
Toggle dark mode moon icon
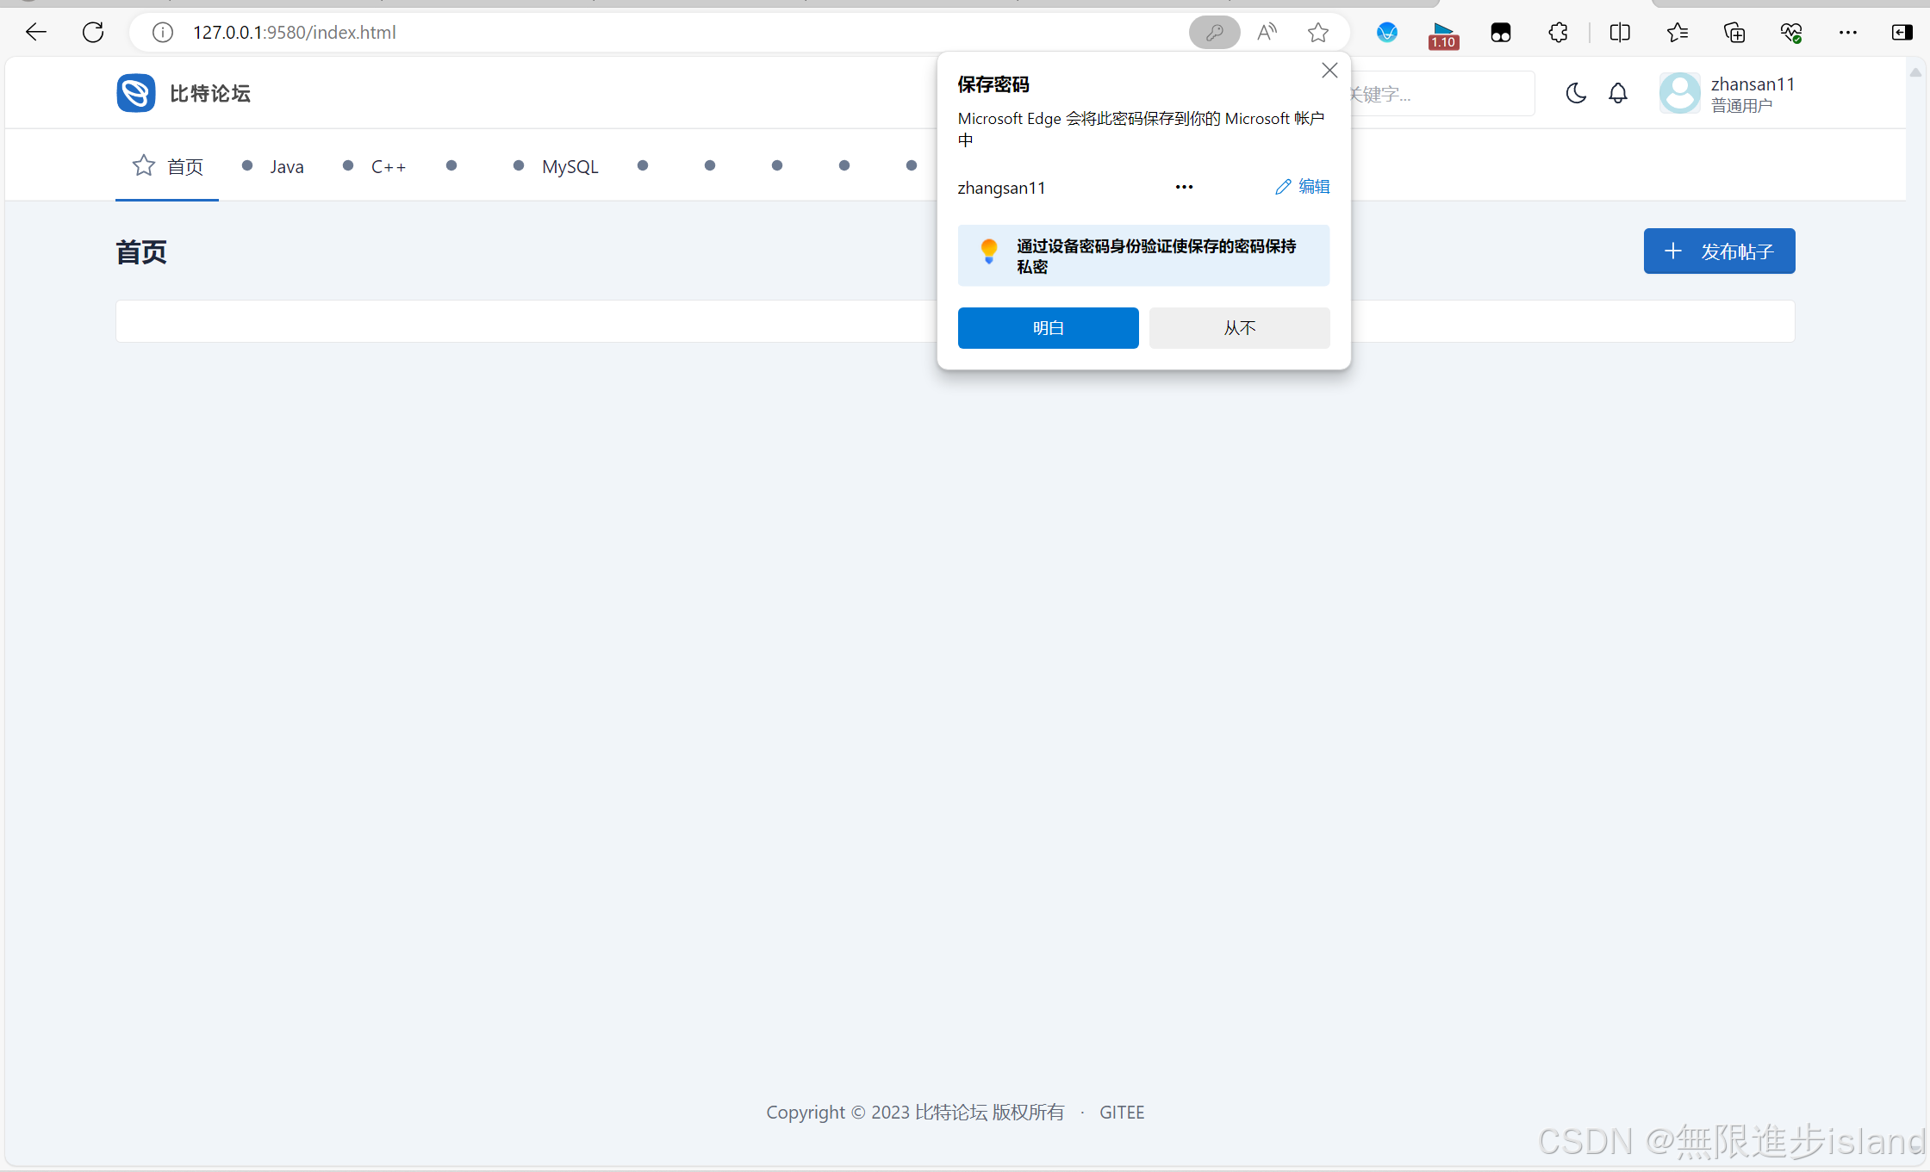pos(1576,93)
